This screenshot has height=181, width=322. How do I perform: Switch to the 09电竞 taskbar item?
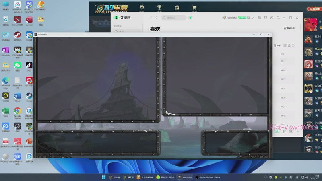coord(115,177)
